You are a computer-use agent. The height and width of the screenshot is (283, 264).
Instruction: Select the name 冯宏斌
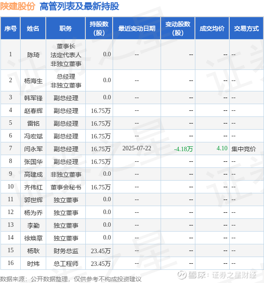coord(33,136)
